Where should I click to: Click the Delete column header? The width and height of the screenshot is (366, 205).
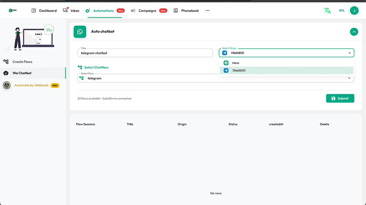click(325, 124)
